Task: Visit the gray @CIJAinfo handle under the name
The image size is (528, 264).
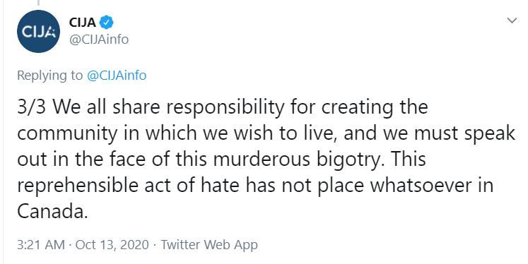Action: click(x=99, y=40)
